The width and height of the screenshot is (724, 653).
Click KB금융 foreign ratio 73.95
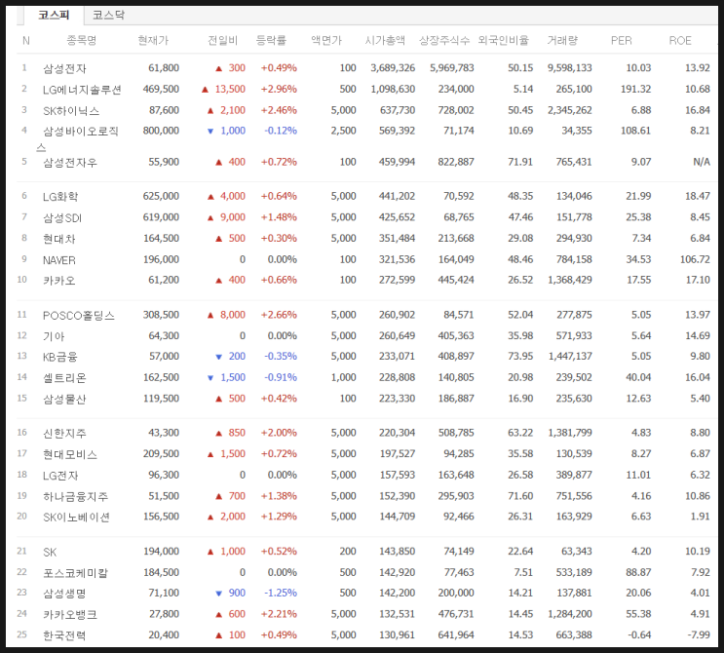[x=520, y=356]
